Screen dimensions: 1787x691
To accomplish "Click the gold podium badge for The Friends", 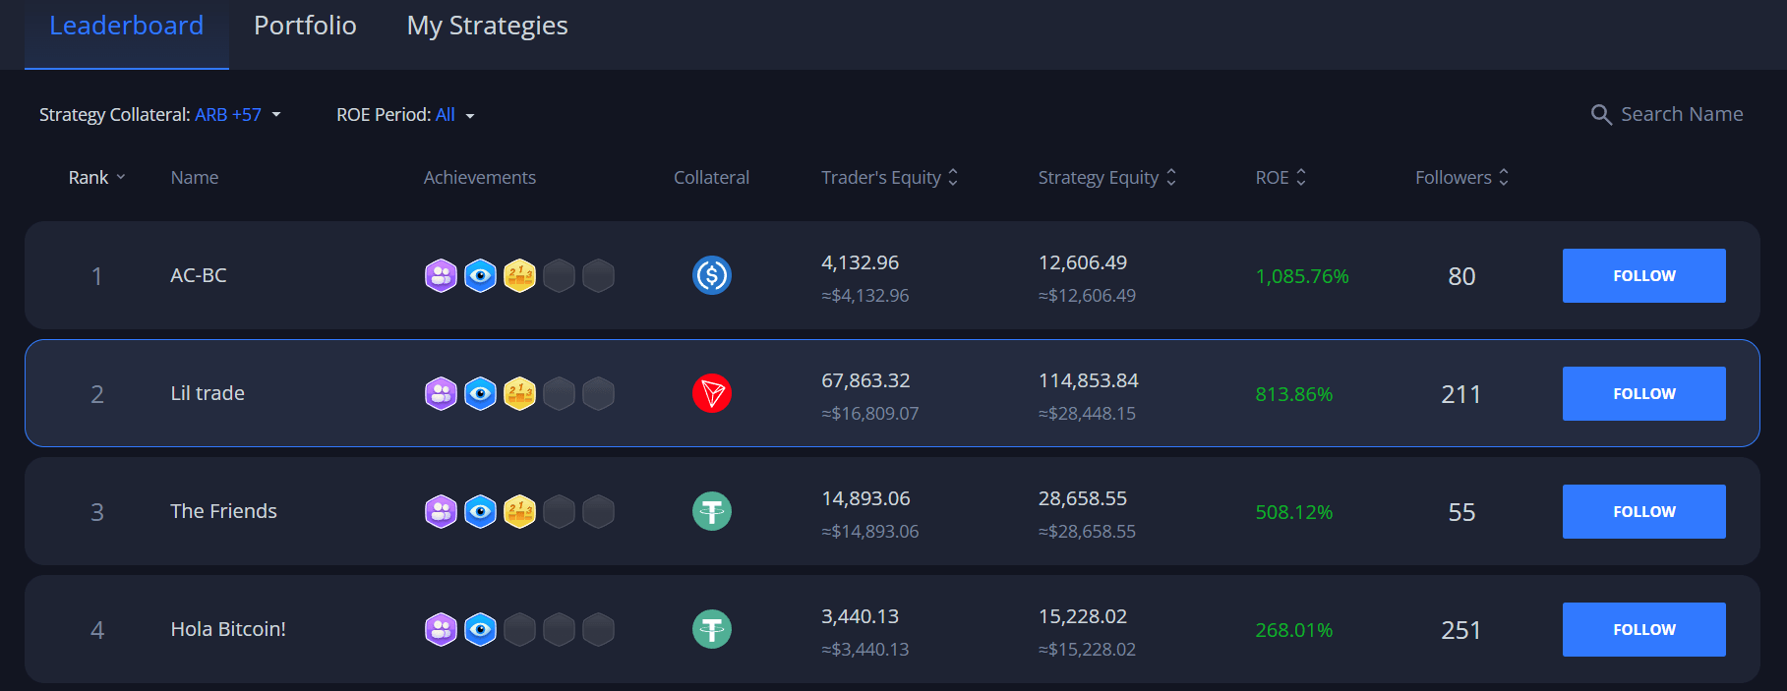I will coord(519,512).
